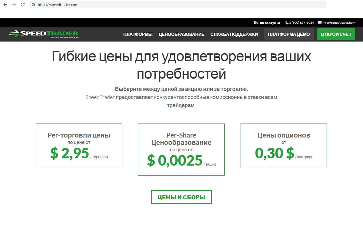Open the Логин аккаунта link
363x226 pixels.
pyautogui.click(x=267, y=23)
